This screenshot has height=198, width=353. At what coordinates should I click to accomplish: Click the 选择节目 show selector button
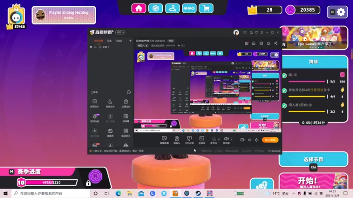(x=313, y=160)
